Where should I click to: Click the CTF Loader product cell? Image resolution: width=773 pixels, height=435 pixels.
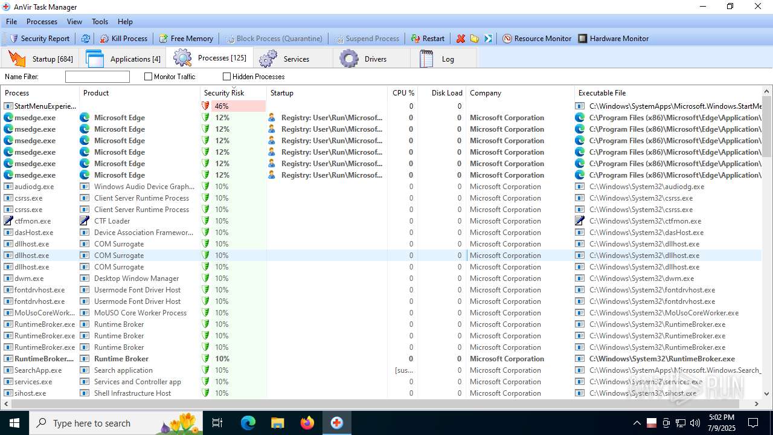[x=112, y=221]
